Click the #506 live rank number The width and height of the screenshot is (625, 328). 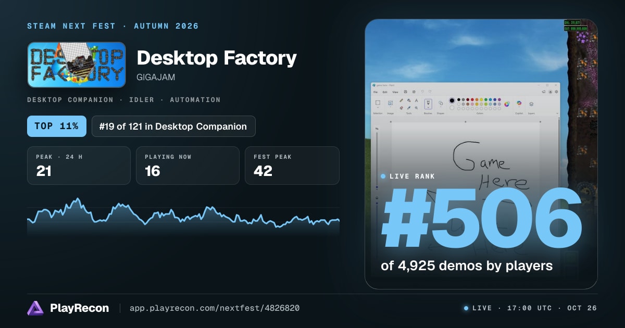click(482, 219)
